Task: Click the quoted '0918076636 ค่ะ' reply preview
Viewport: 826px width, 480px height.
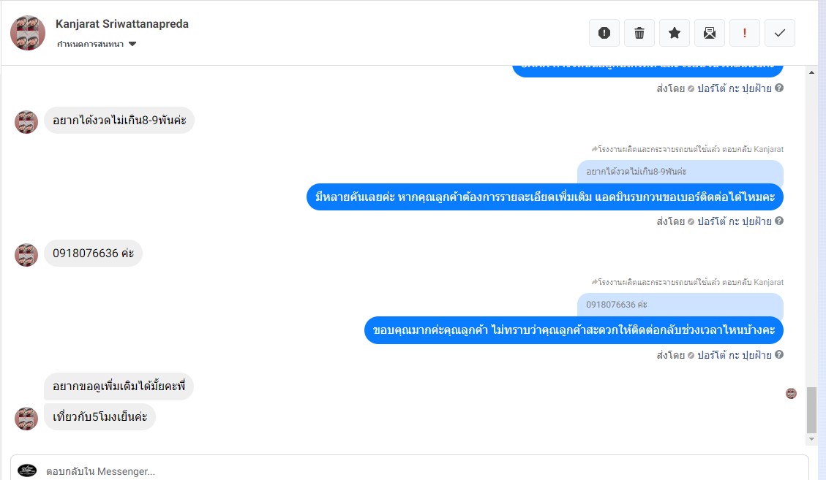Action: (x=617, y=305)
